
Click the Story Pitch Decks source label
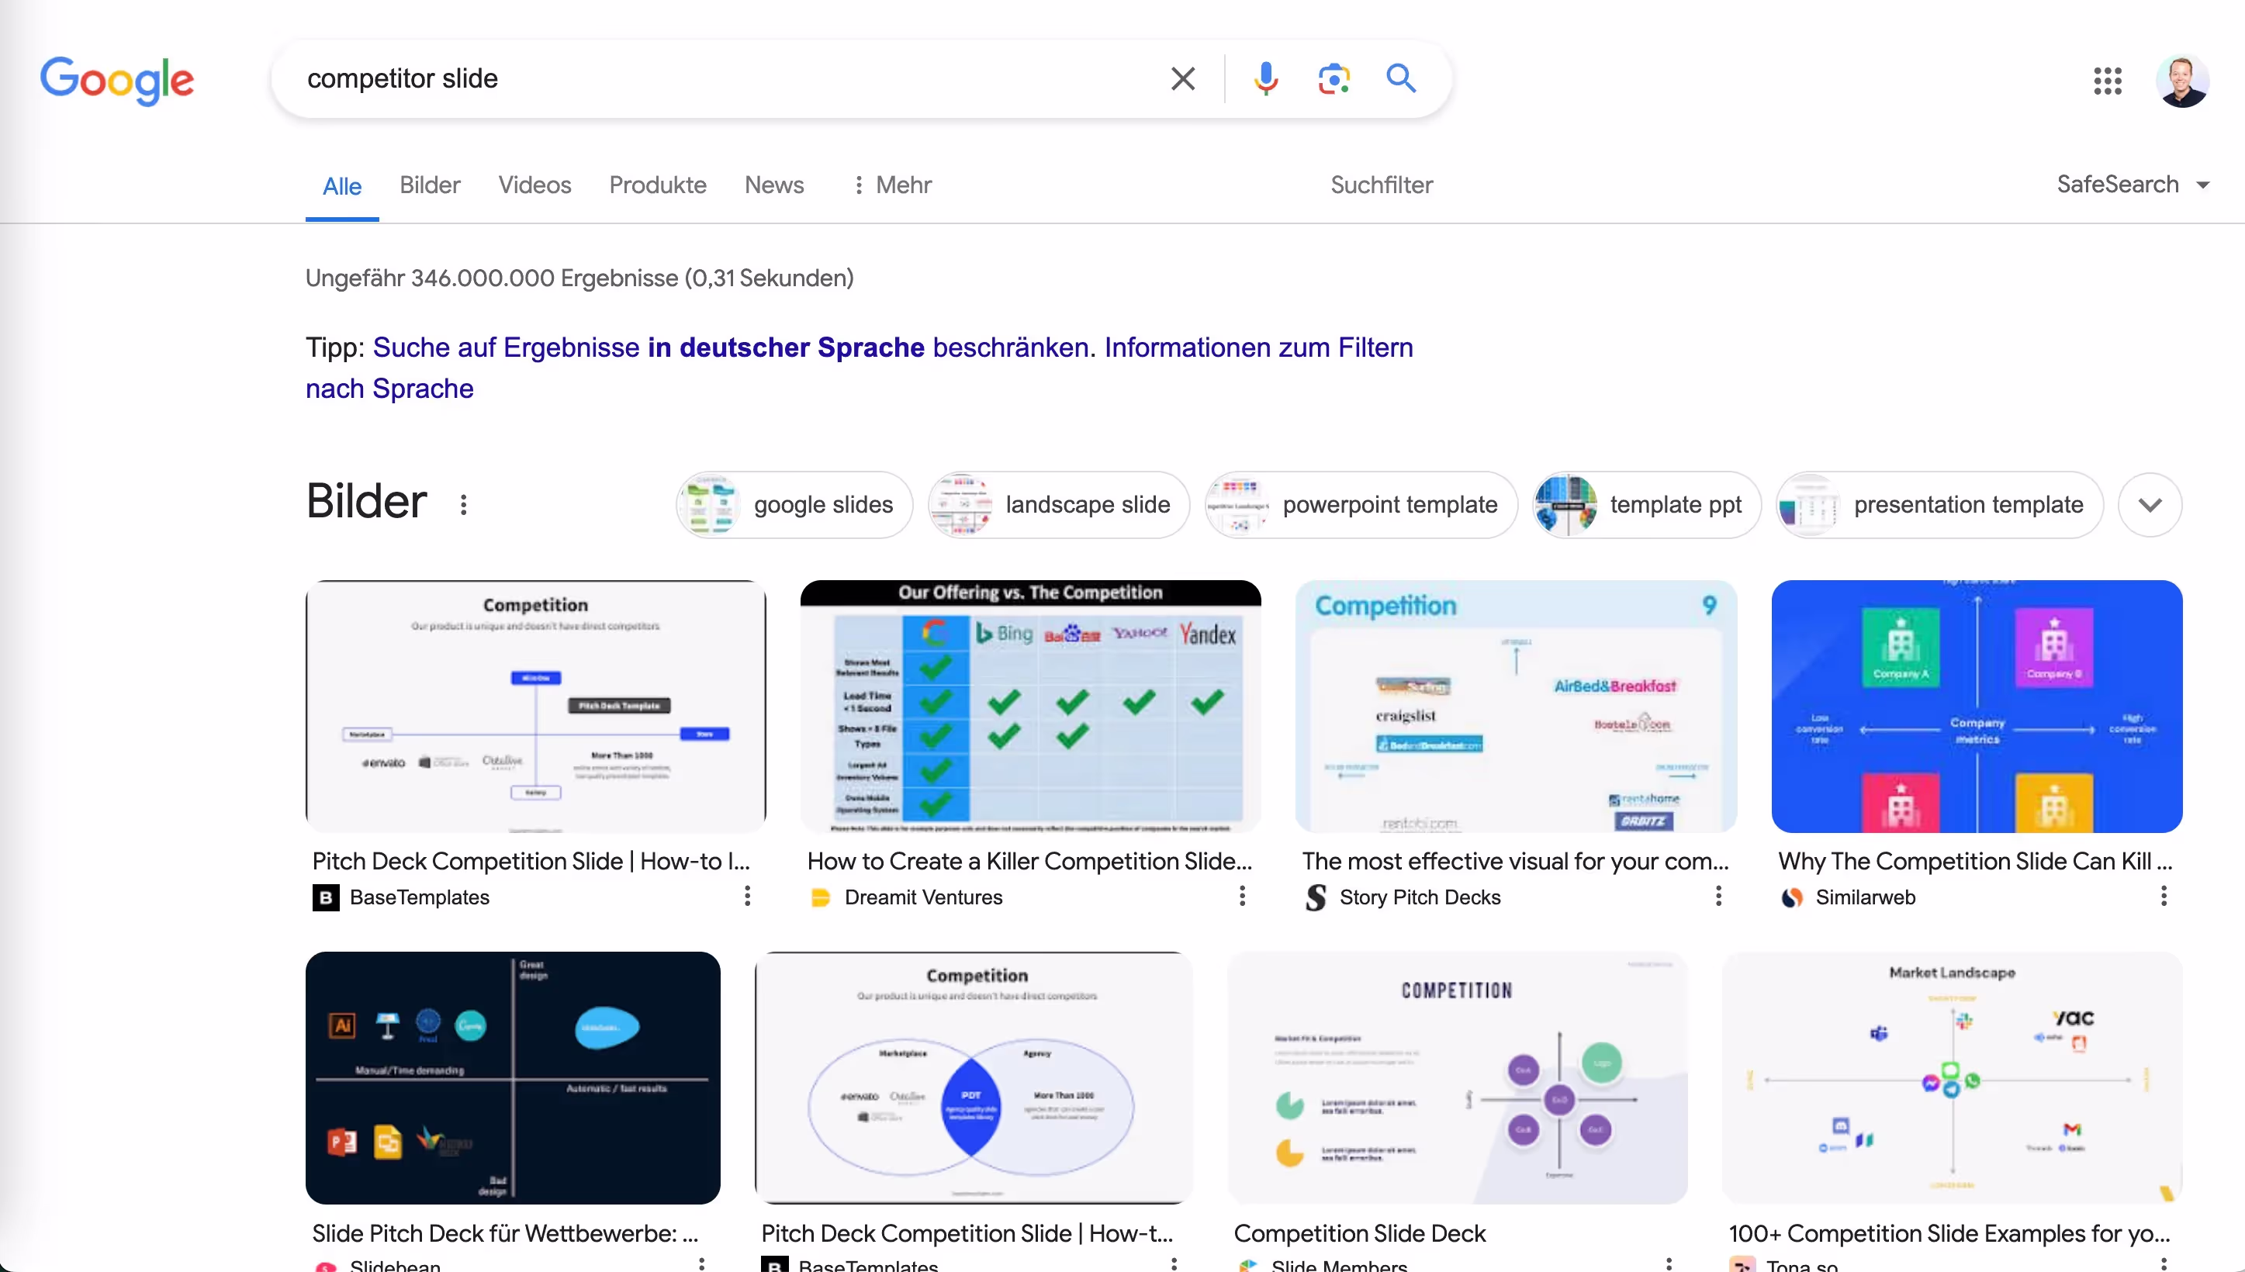(1420, 897)
